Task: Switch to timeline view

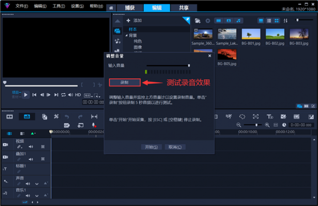Action: point(27,117)
